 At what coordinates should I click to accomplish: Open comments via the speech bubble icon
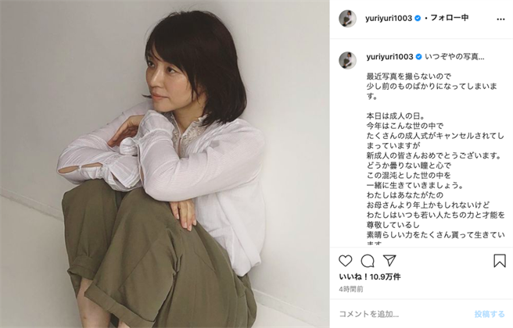[368, 261]
